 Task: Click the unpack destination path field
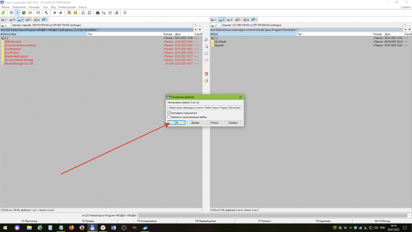point(204,108)
